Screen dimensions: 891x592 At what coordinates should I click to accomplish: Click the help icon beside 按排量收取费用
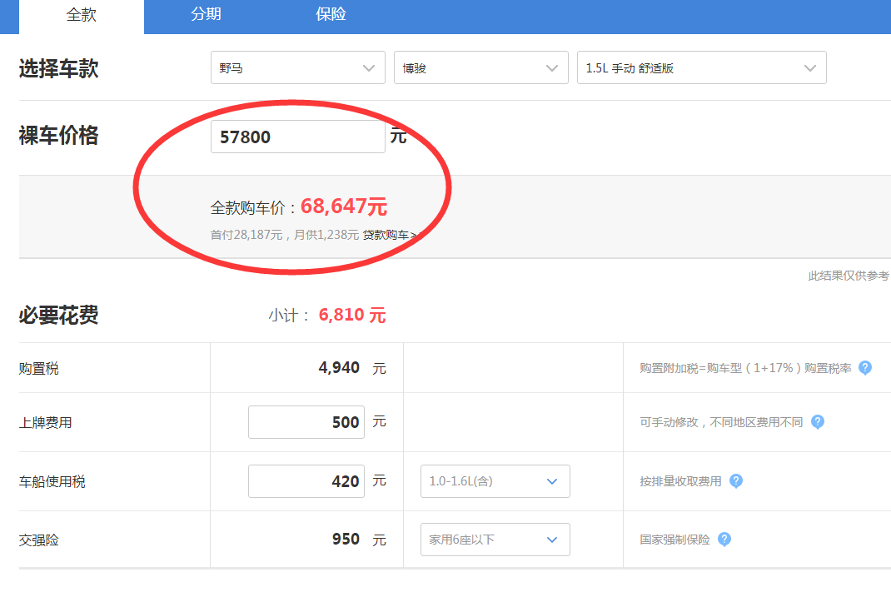click(736, 481)
